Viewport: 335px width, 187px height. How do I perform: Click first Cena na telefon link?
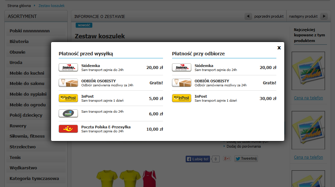(x=308, y=98)
